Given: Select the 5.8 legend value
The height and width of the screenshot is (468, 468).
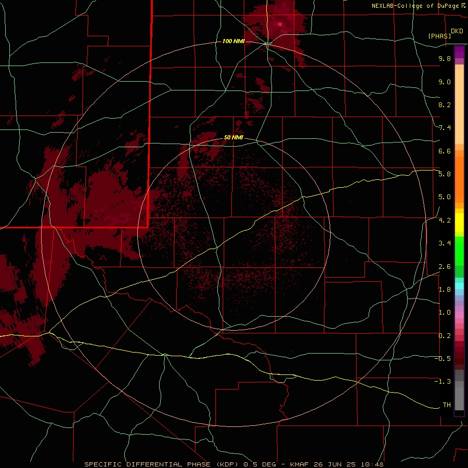Looking at the screenshot, I should pyautogui.click(x=445, y=174).
